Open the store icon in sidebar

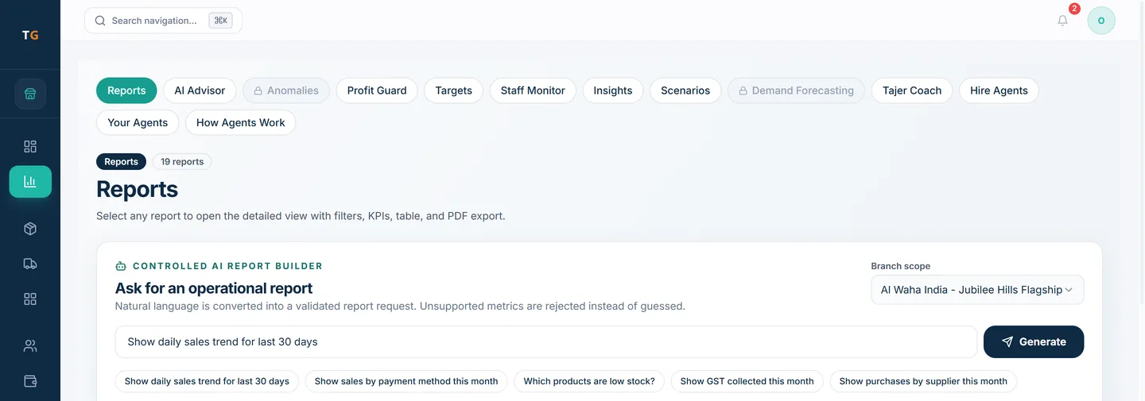[30, 94]
